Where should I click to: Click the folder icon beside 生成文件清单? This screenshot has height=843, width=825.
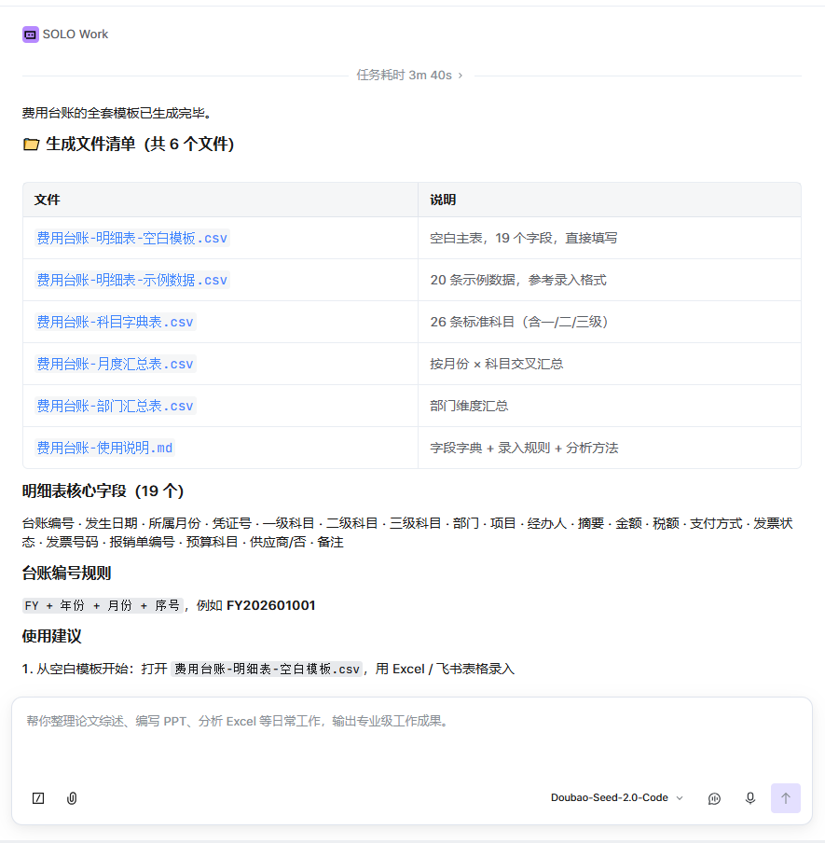coord(31,145)
